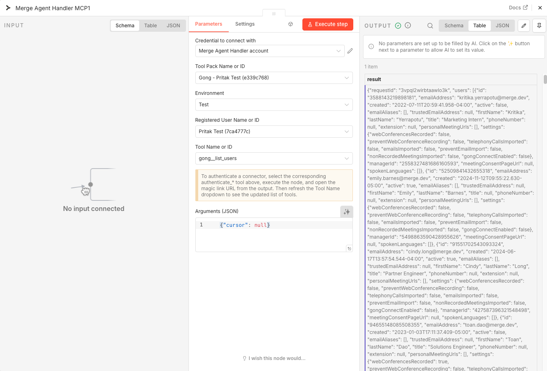Pin the output data

pos(539,25)
